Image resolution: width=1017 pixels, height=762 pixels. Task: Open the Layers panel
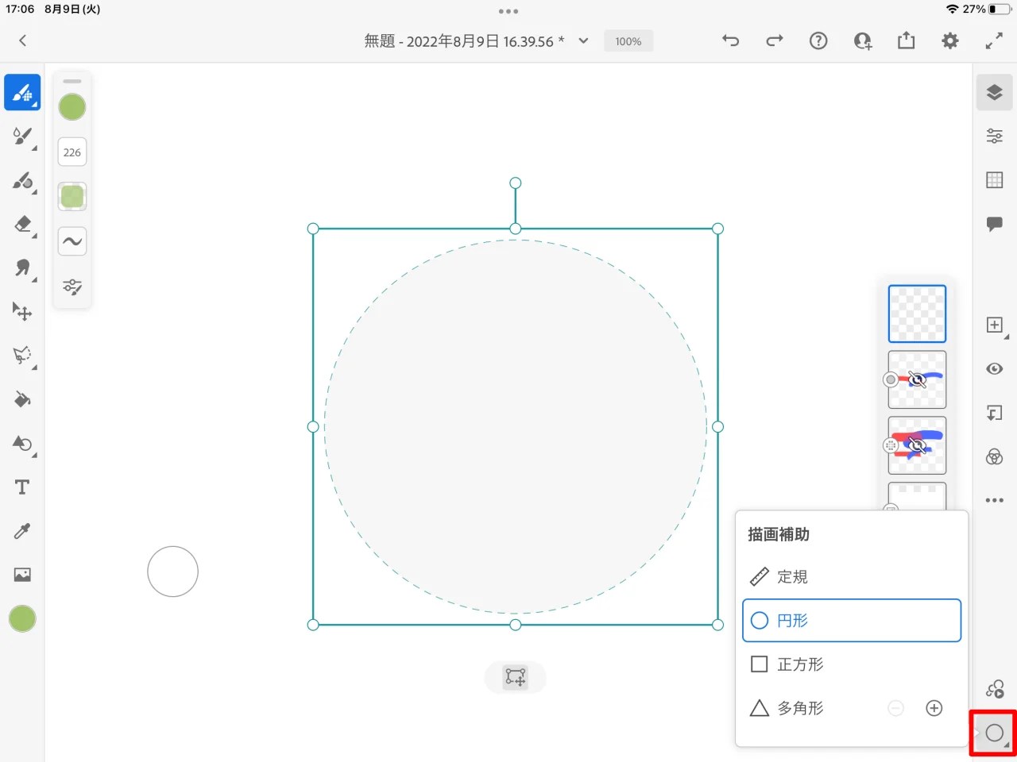tap(994, 92)
